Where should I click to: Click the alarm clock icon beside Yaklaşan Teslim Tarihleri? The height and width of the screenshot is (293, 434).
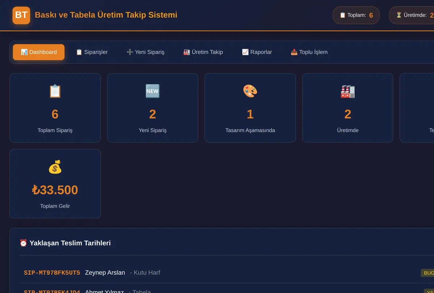[24, 243]
